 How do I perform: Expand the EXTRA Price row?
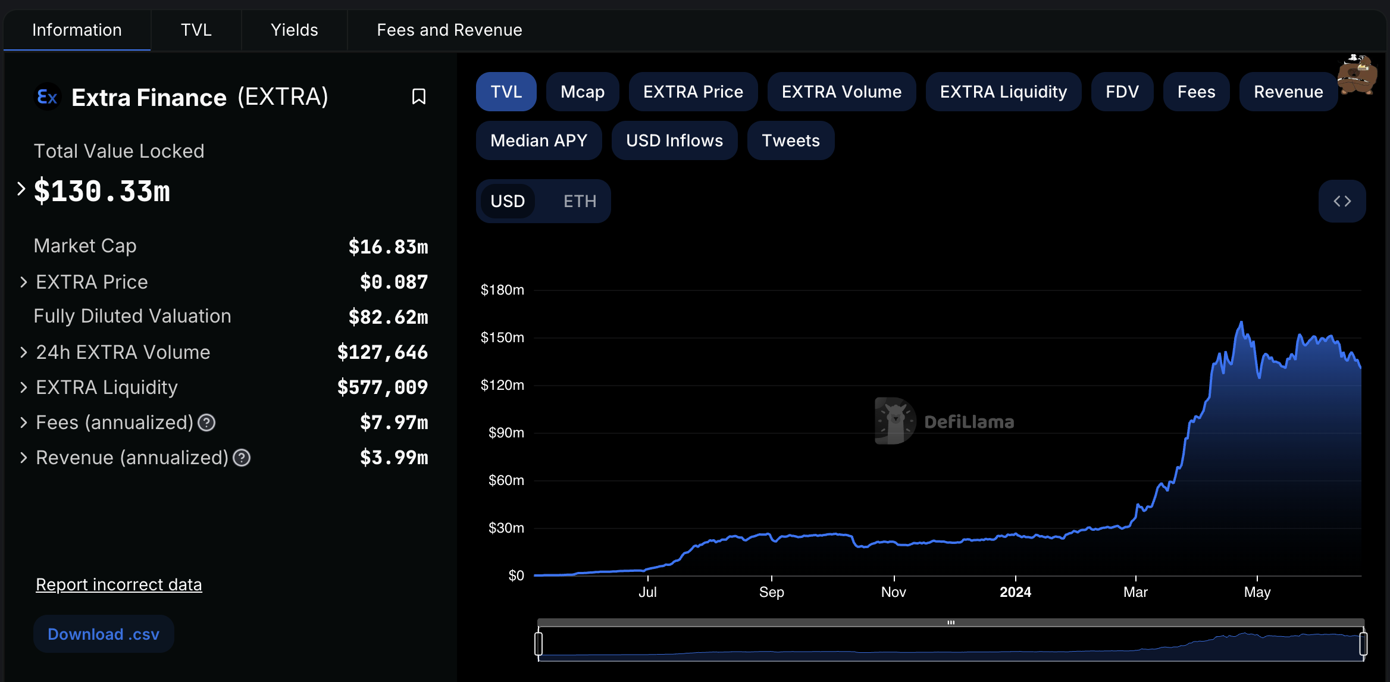click(x=24, y=282)
